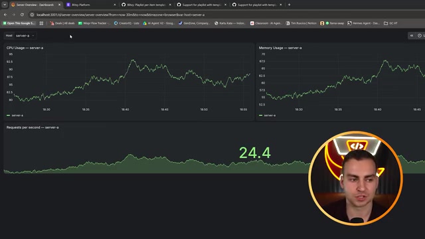Open the tab search chevron button
Image resolution: width=425 pixels, height=239 pixels.
5,5
